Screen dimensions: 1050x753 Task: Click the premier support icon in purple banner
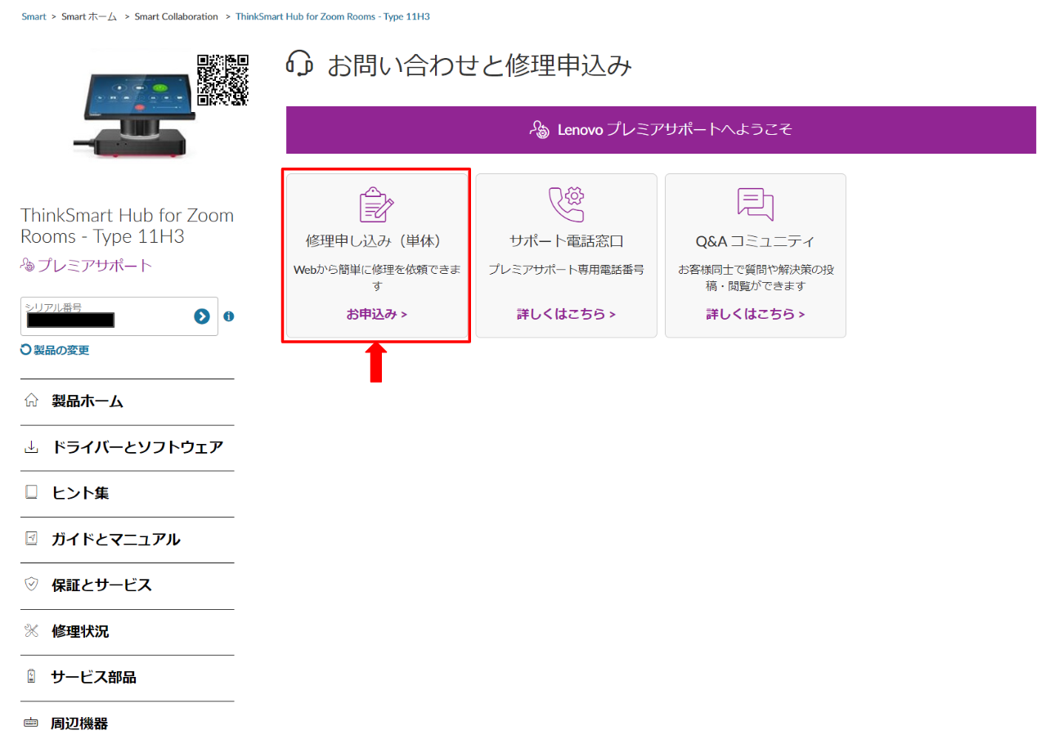coord(539,129)
